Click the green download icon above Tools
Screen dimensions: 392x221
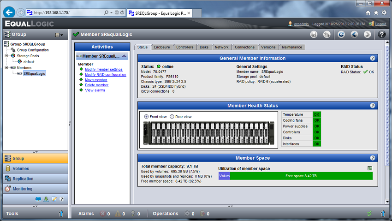point(46,199)
